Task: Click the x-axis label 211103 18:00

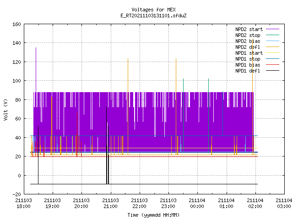Action: (23, 203)
